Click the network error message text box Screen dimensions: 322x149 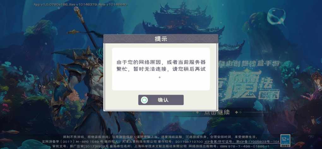[x=161, y=69]
